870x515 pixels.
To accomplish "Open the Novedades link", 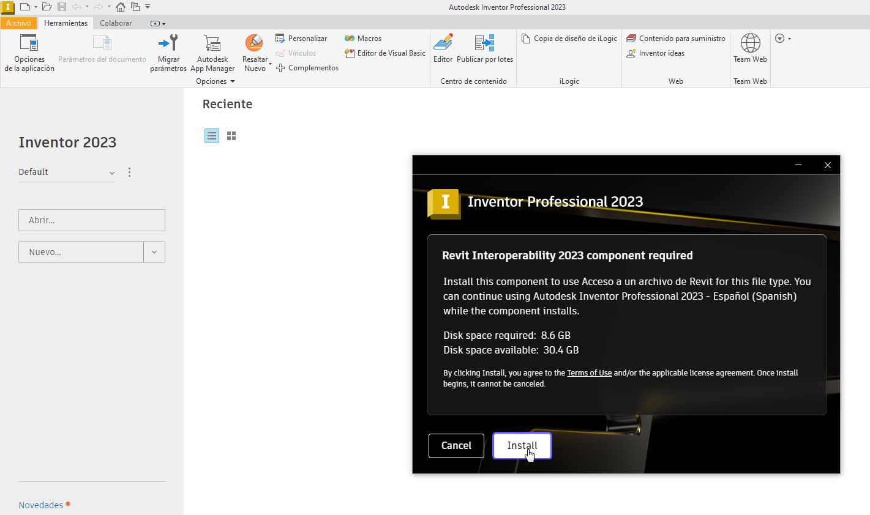I will (x=41, y=505).
